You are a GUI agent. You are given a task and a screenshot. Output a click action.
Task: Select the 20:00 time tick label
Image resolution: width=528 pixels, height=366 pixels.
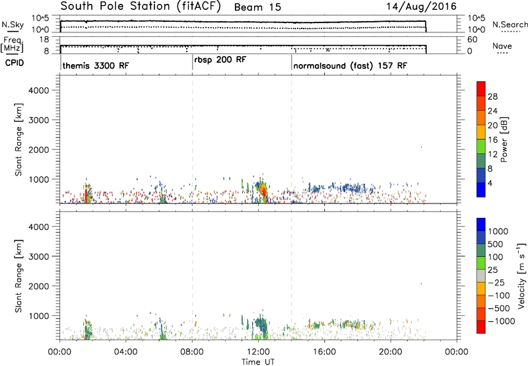click(x=390, y=352)
